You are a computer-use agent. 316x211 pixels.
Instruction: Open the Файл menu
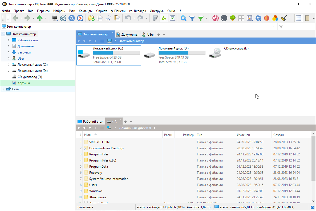coord(6,11)
